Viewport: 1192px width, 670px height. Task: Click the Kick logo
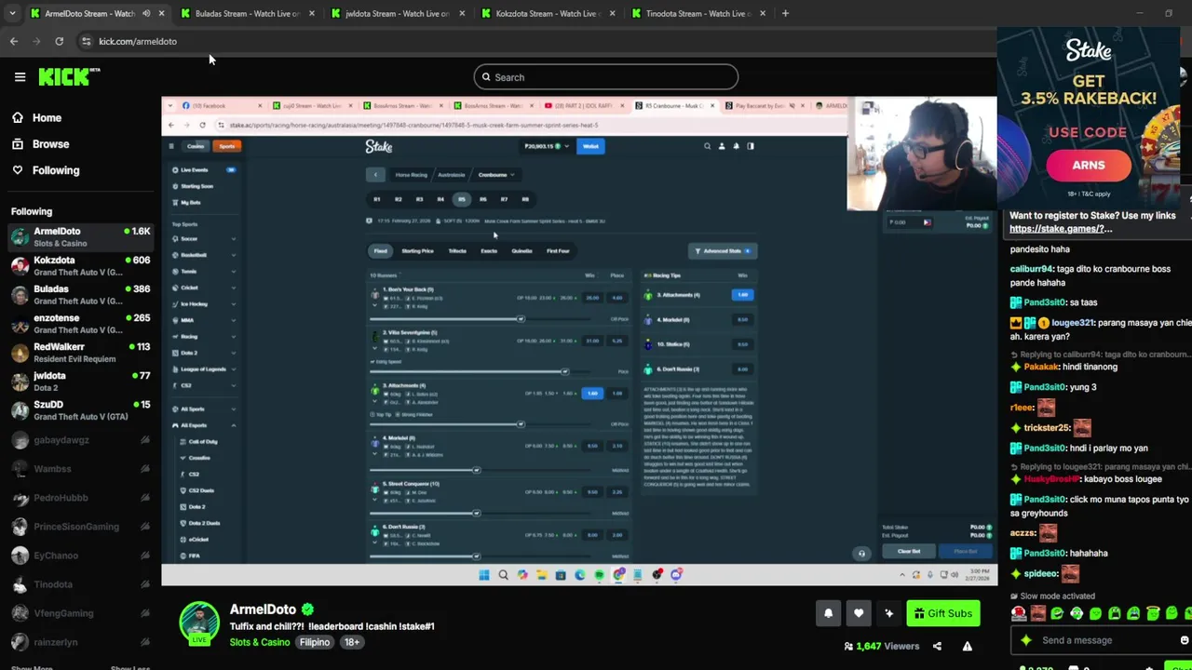point(69,76)
